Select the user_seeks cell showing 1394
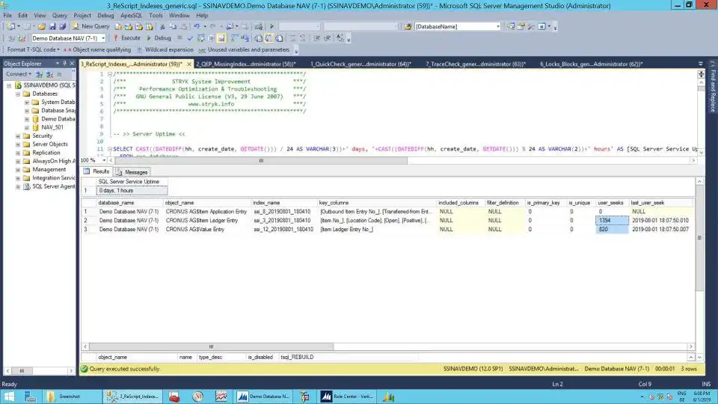The width and height of the screenshot is (718, 404). 612,220
